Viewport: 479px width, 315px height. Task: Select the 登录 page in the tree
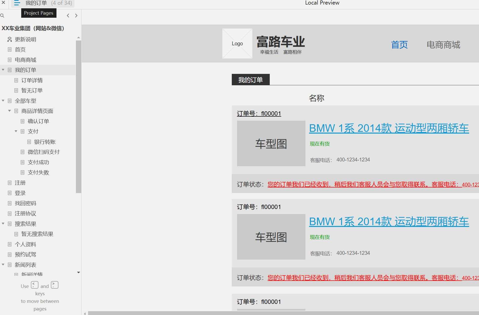coord(20,193)
